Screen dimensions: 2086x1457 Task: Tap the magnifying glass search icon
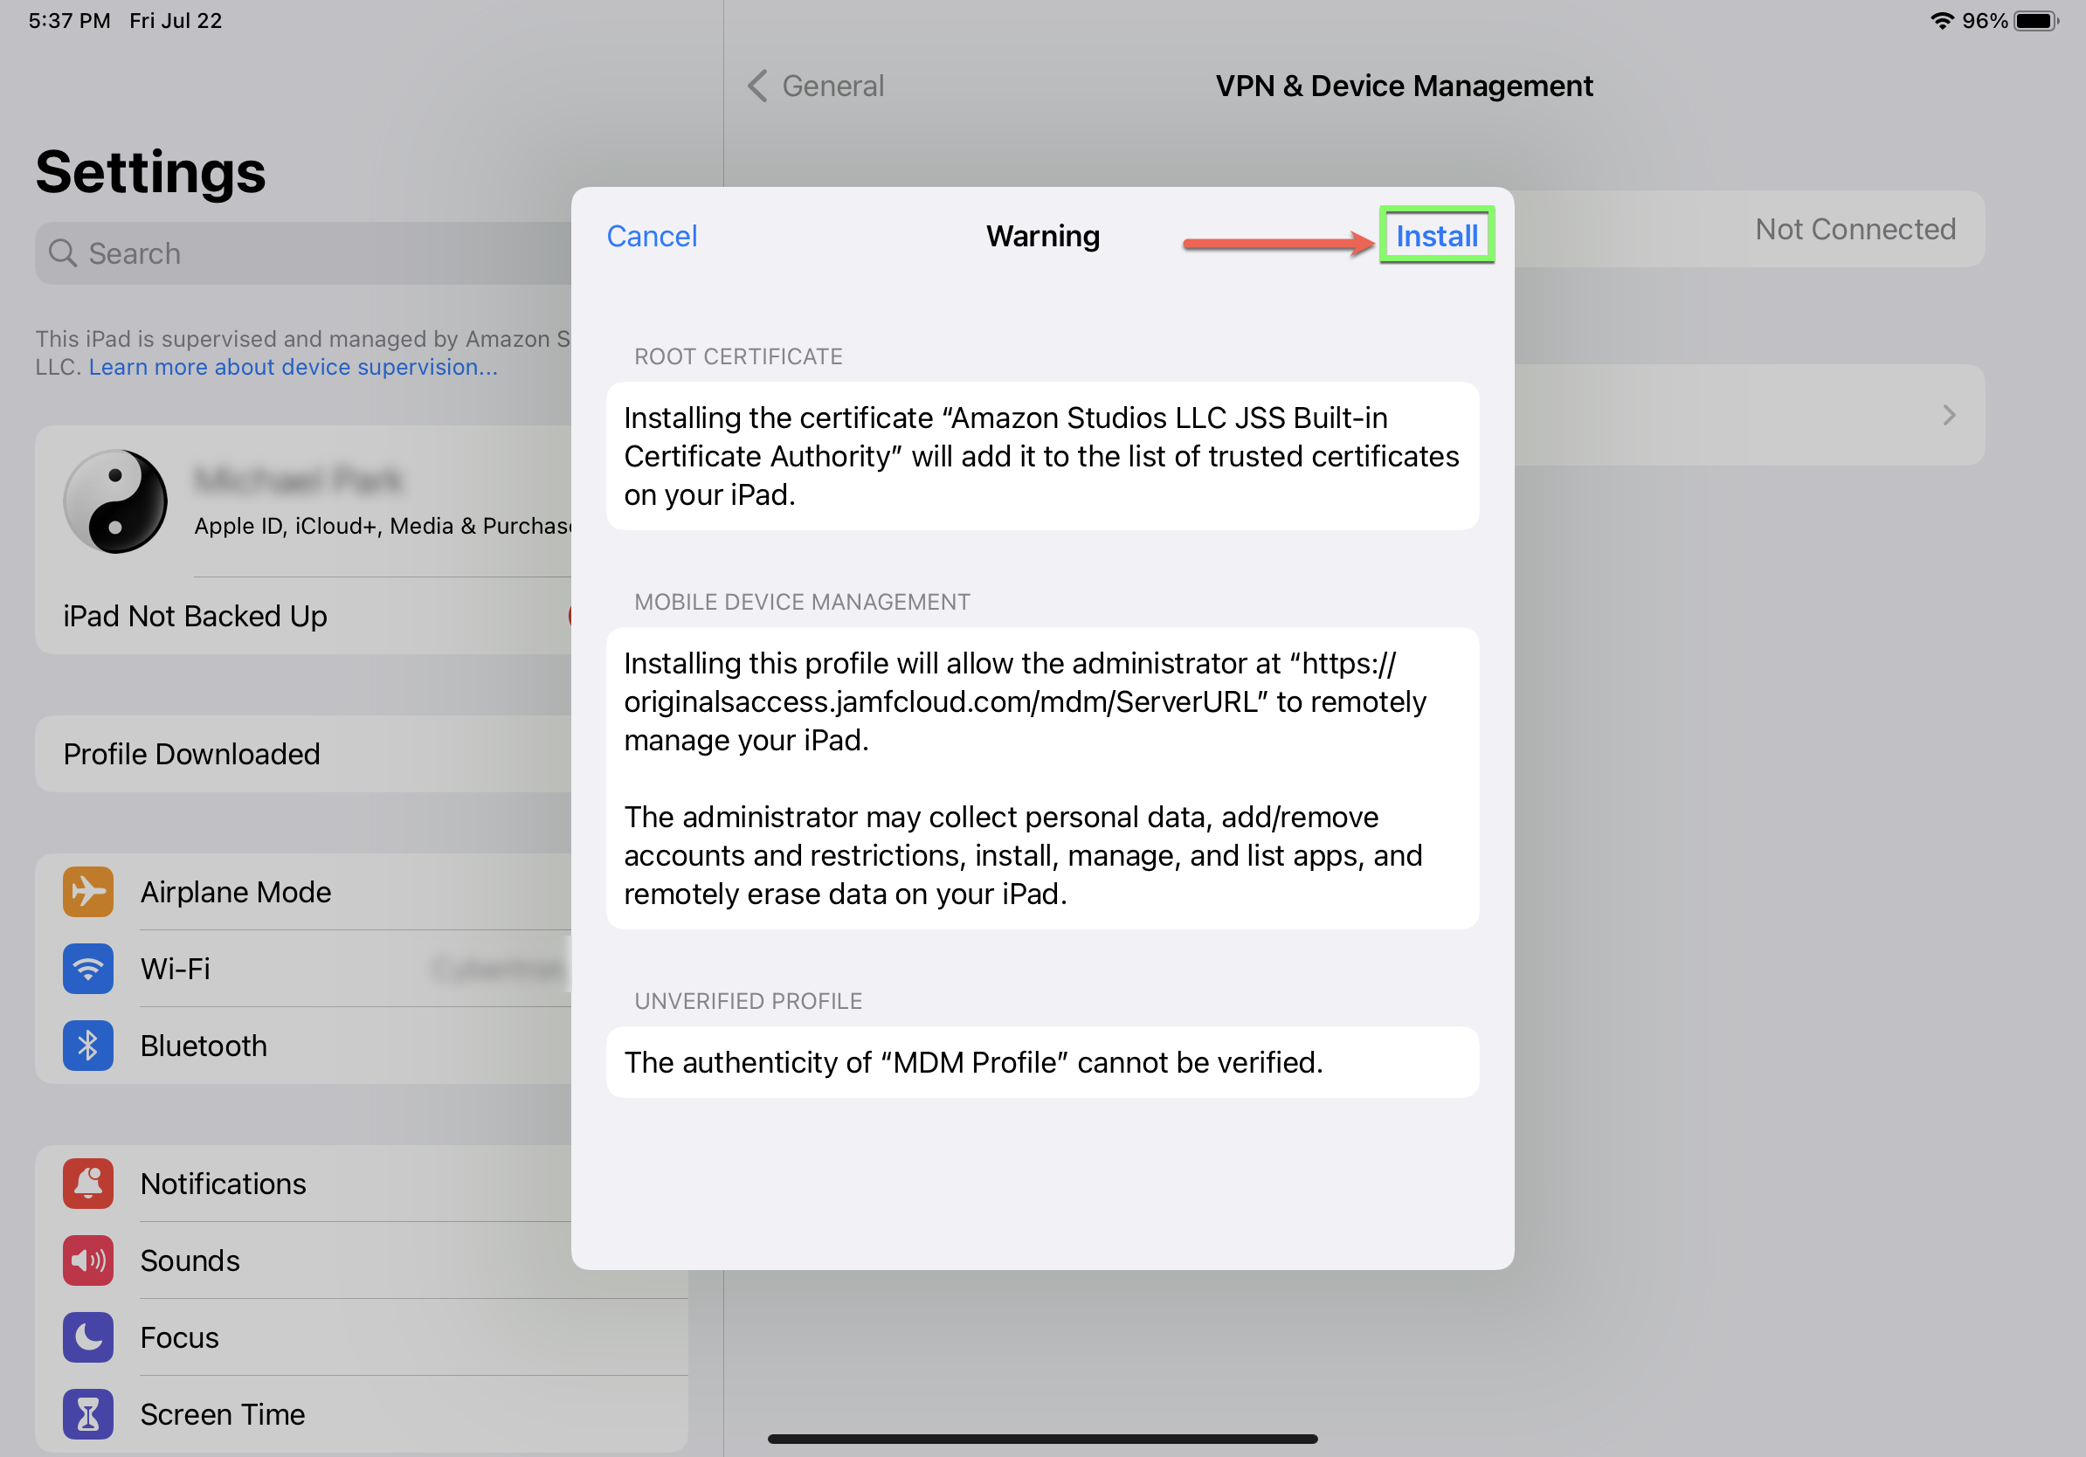pyautogui.click(x=62, y=253)
